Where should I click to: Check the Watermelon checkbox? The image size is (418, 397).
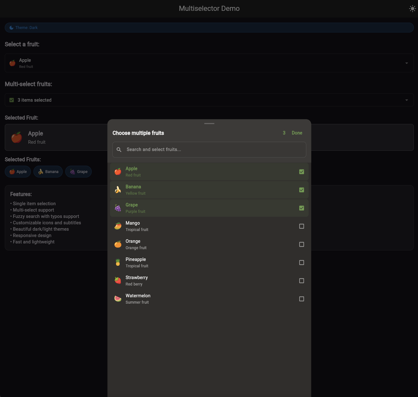[301, 299]
